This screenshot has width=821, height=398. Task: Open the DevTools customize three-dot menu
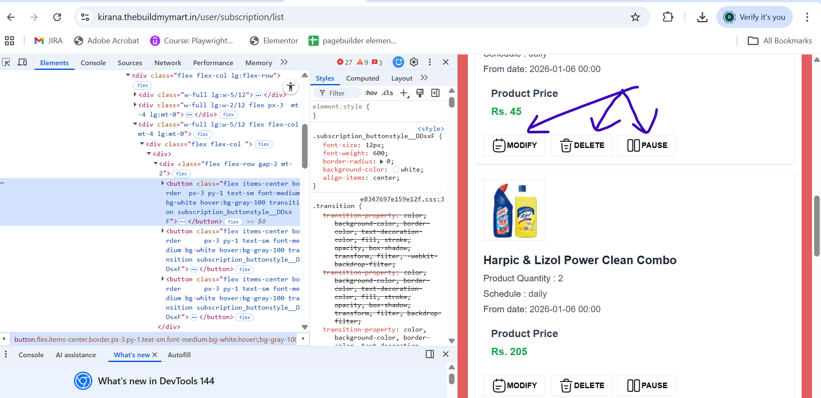tap(430, 62)
